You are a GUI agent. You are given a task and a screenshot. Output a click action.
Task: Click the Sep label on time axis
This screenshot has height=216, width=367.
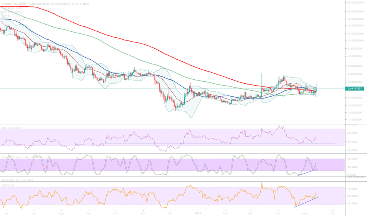tap(89, 213)
